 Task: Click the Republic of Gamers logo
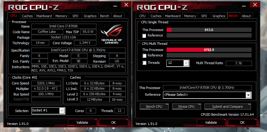[x=112, y=34]
